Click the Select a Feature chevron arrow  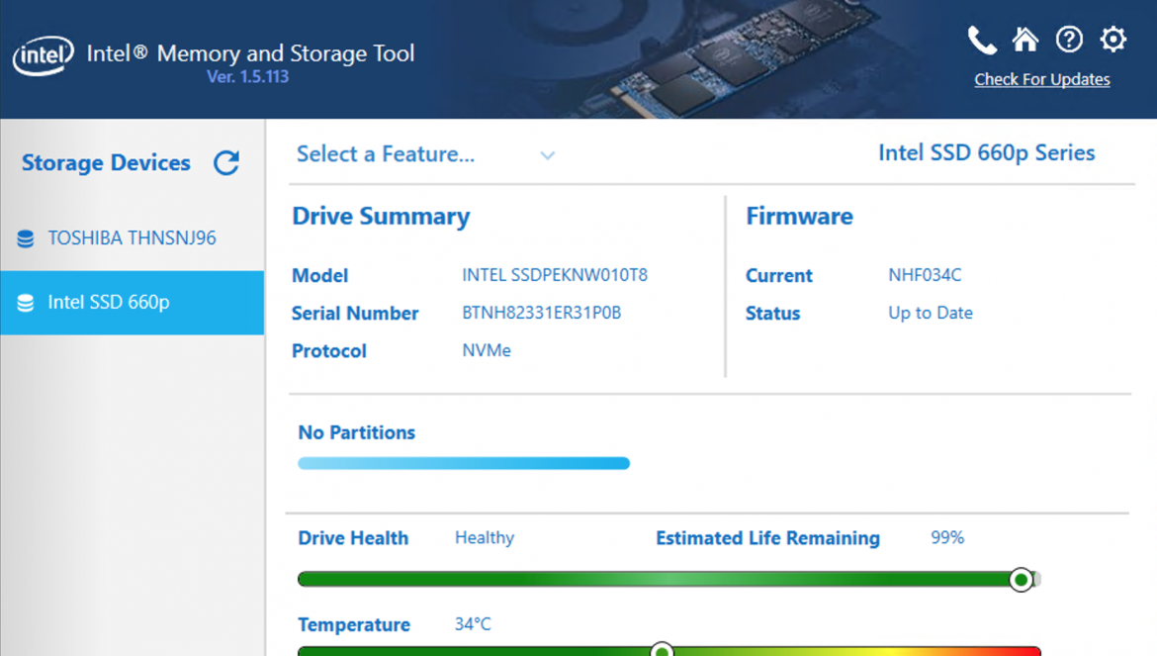point(547,155)
